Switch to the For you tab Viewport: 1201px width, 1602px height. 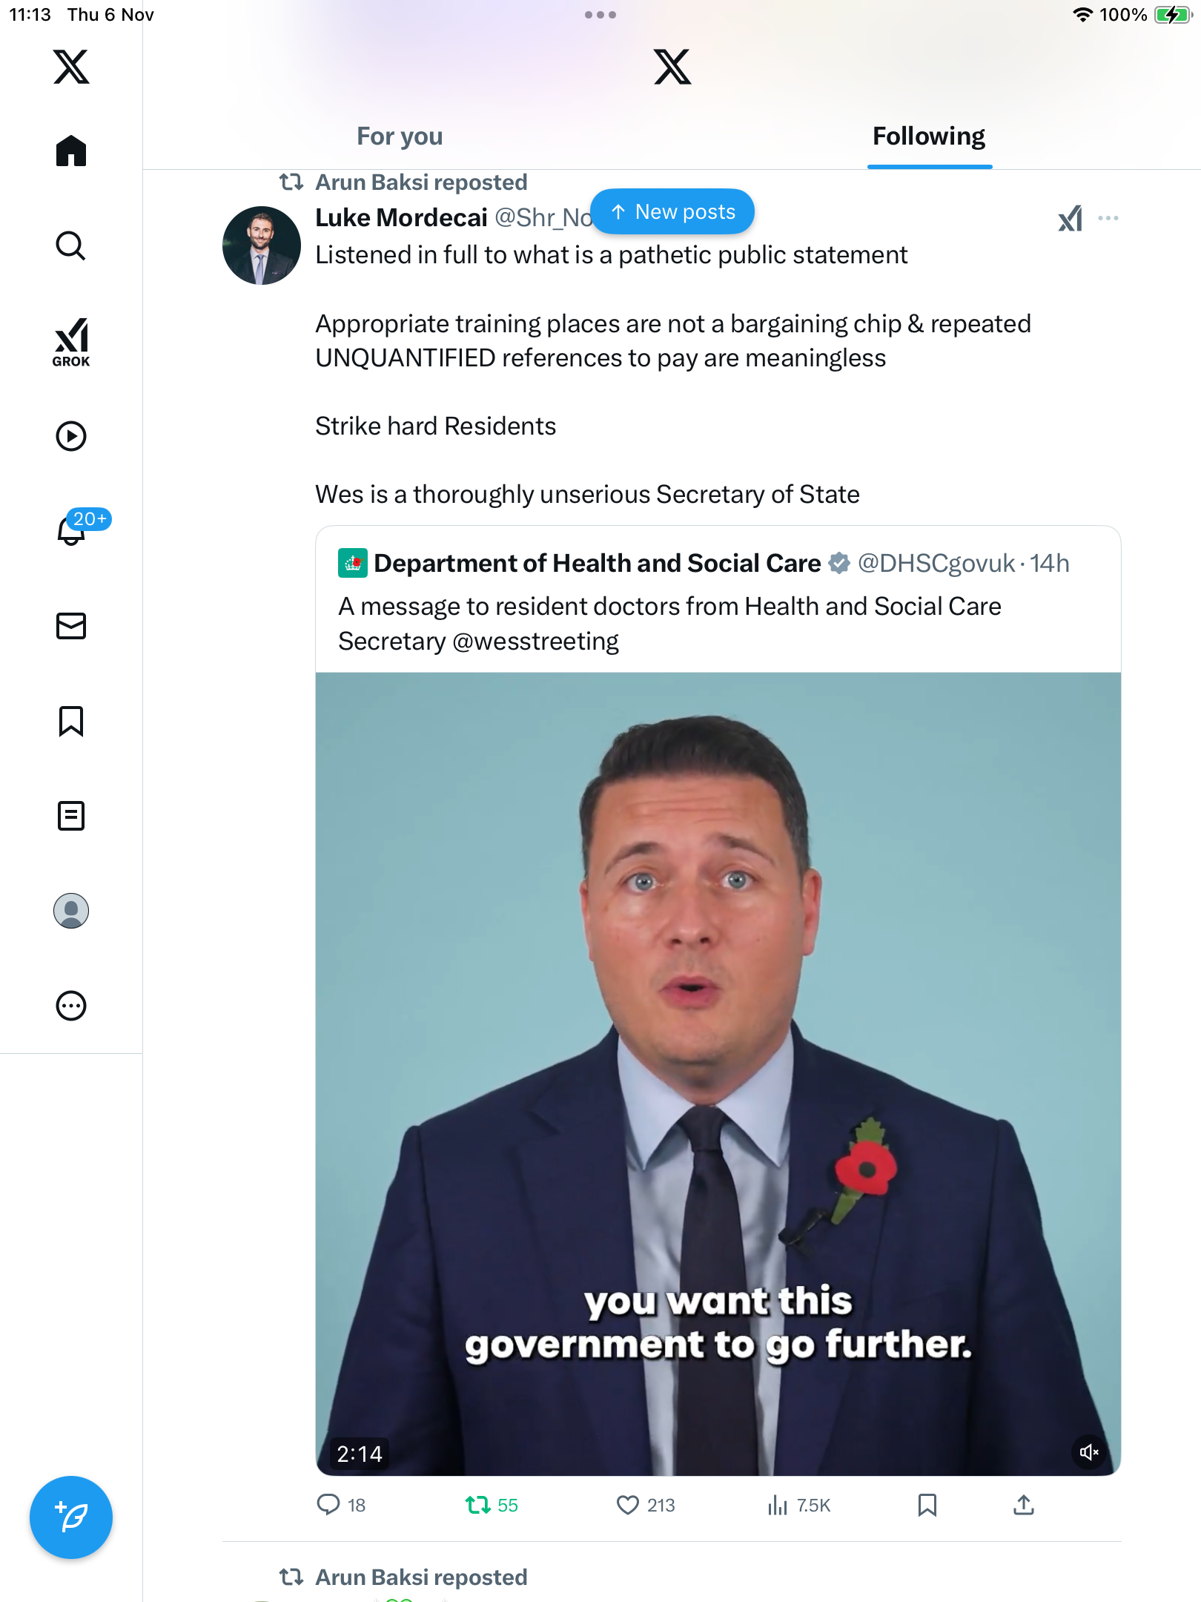(400, 136)
